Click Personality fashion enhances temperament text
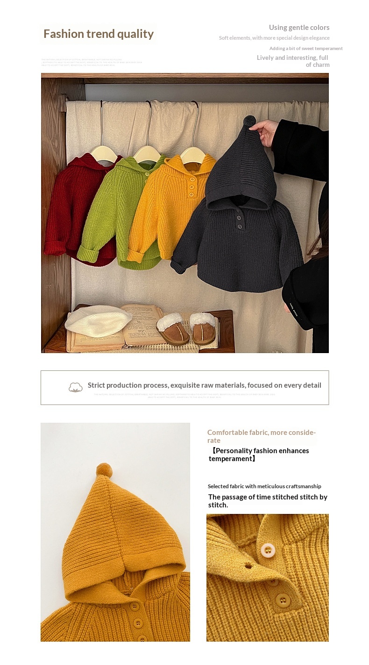This screenshot has width=369, height=665. [259, 455]
